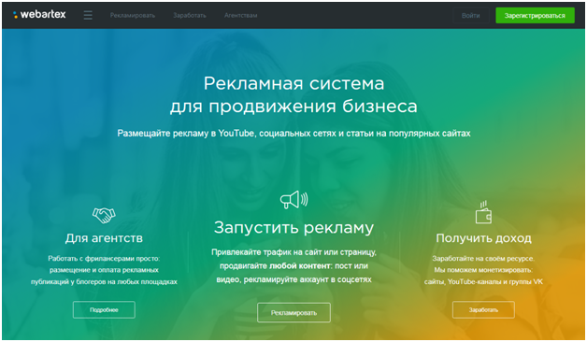Click the Для агентств heading
Image resolution: width=587 pixels, height=342 pixels.
[104, 238]
